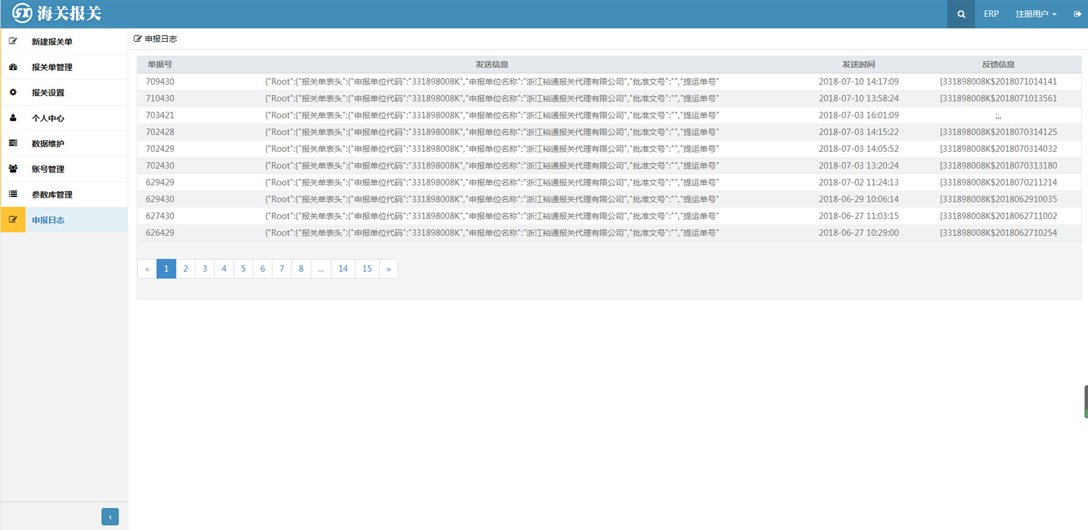
Task: Expand the 注册用户 user dropdown
Action: (1035, 14)
